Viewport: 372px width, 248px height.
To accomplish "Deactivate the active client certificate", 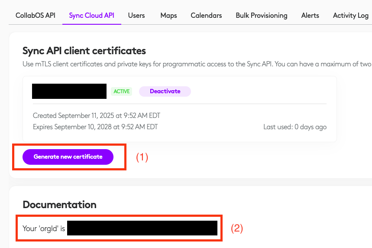I will pos(165,91).
